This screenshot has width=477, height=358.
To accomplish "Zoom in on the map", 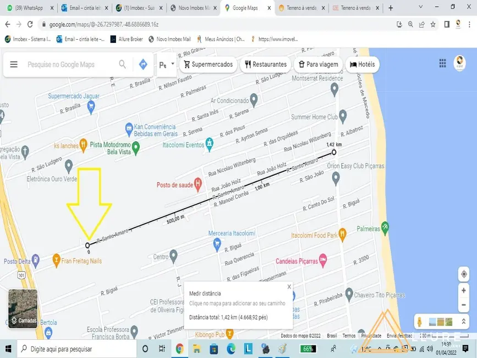I will (464, 290).
